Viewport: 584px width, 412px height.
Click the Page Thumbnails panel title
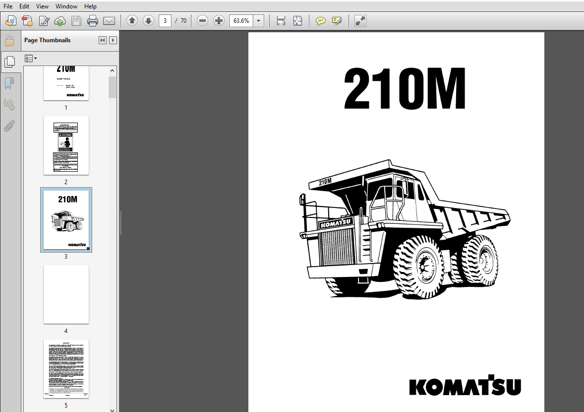[x=47, y=40]
